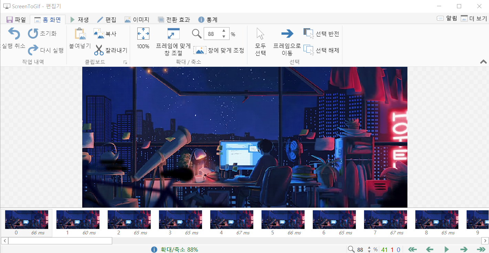This screenshot has height=253, width=489.
Task: Open the clipboard group dialog launcher
Action: [x=125, y=62]
